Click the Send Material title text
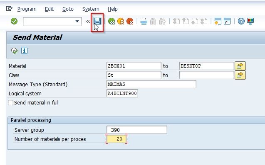Image resolution: width=265 pixels, height=165 pixels. [37, 37]
